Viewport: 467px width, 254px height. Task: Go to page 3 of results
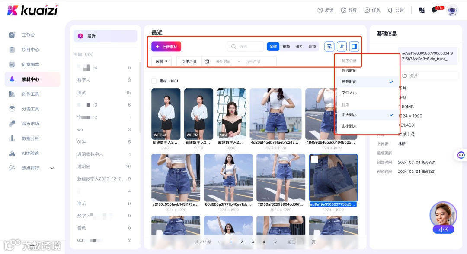click(x=253, y=242)
